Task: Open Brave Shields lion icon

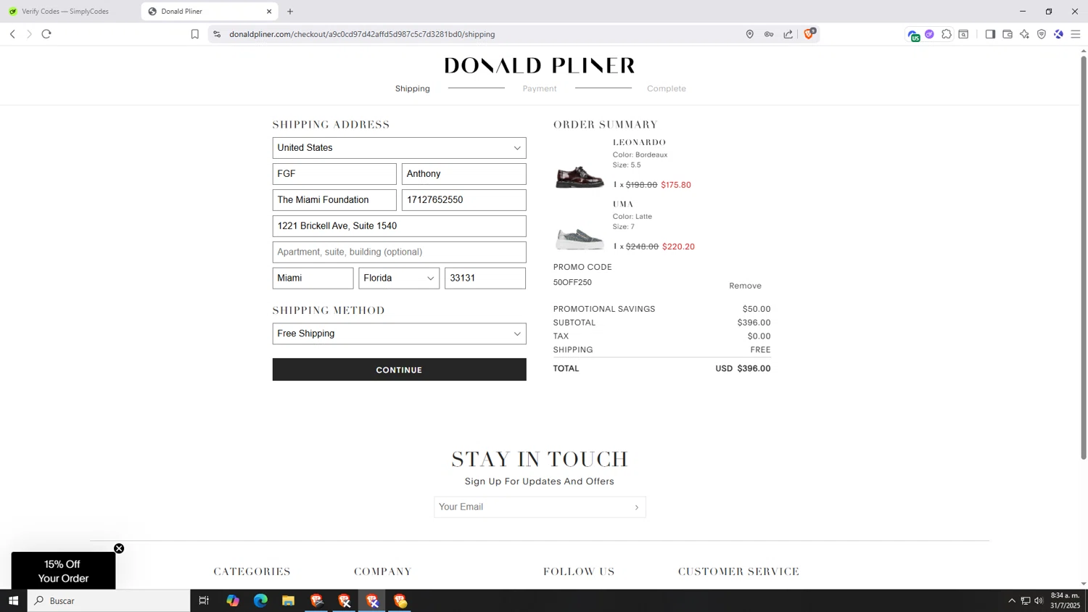Action: tap(809, 33)
